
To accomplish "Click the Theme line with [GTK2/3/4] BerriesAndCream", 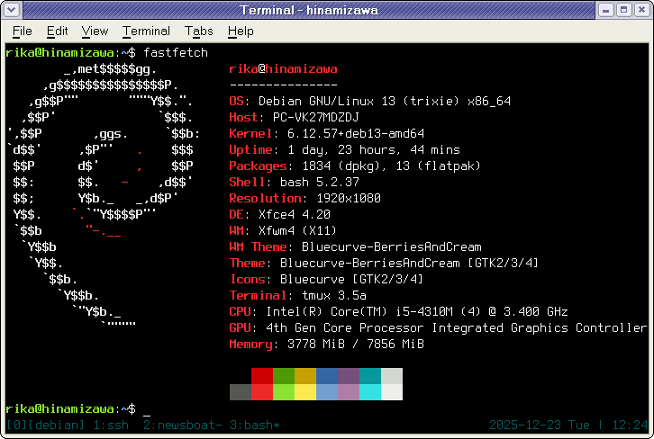I will [x=384, y=264].
